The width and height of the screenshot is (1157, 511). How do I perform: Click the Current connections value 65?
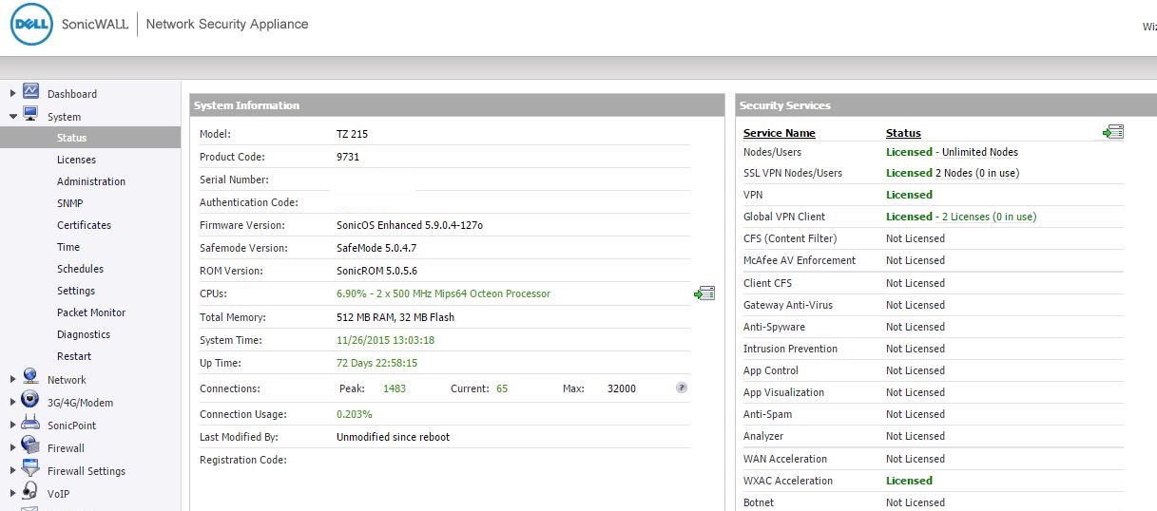point(502,388)
